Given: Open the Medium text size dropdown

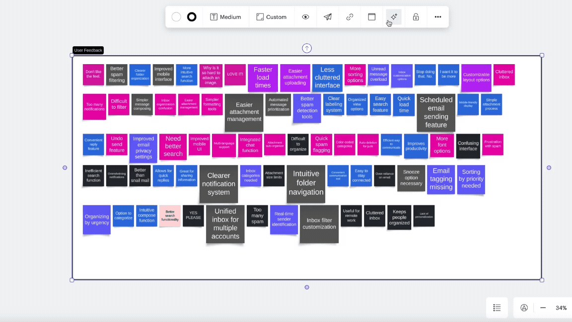Looking at the screenshot, I should 225,17.
